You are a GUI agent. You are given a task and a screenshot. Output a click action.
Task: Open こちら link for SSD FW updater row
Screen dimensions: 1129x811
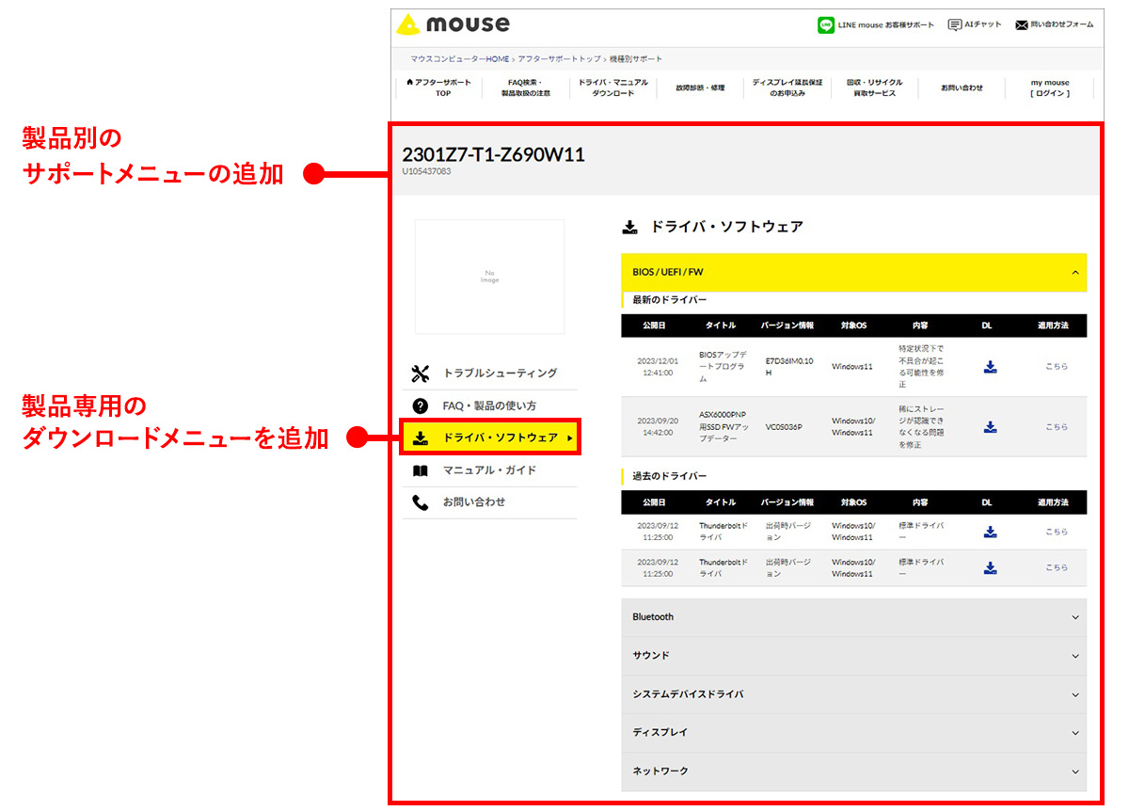[1057, 427]
